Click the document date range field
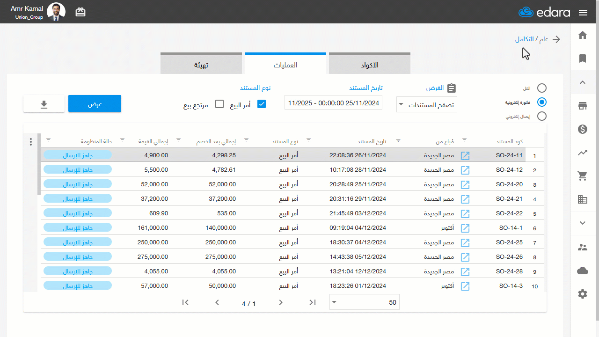 [x=334, y=103]
